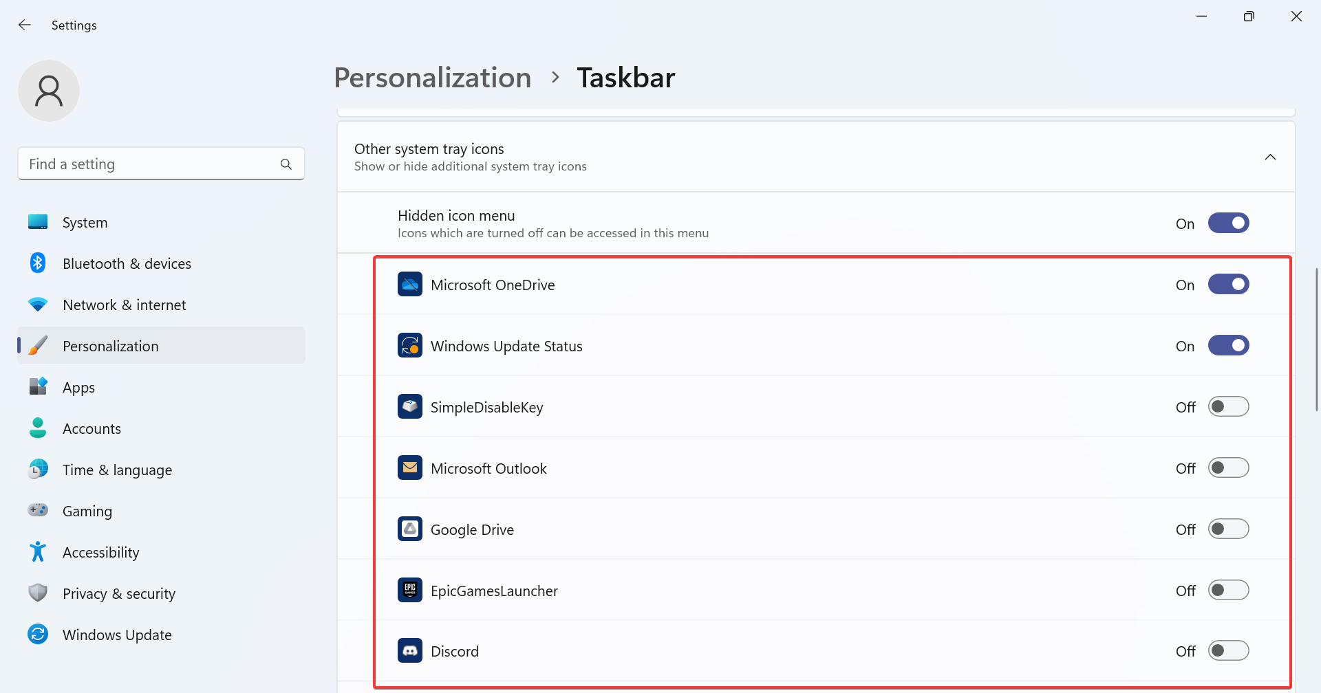Screen dimensions: 1321x693
Task: Disable the Microsoft OneDrive tray toggle
Action: click(x=1229, y=285)
